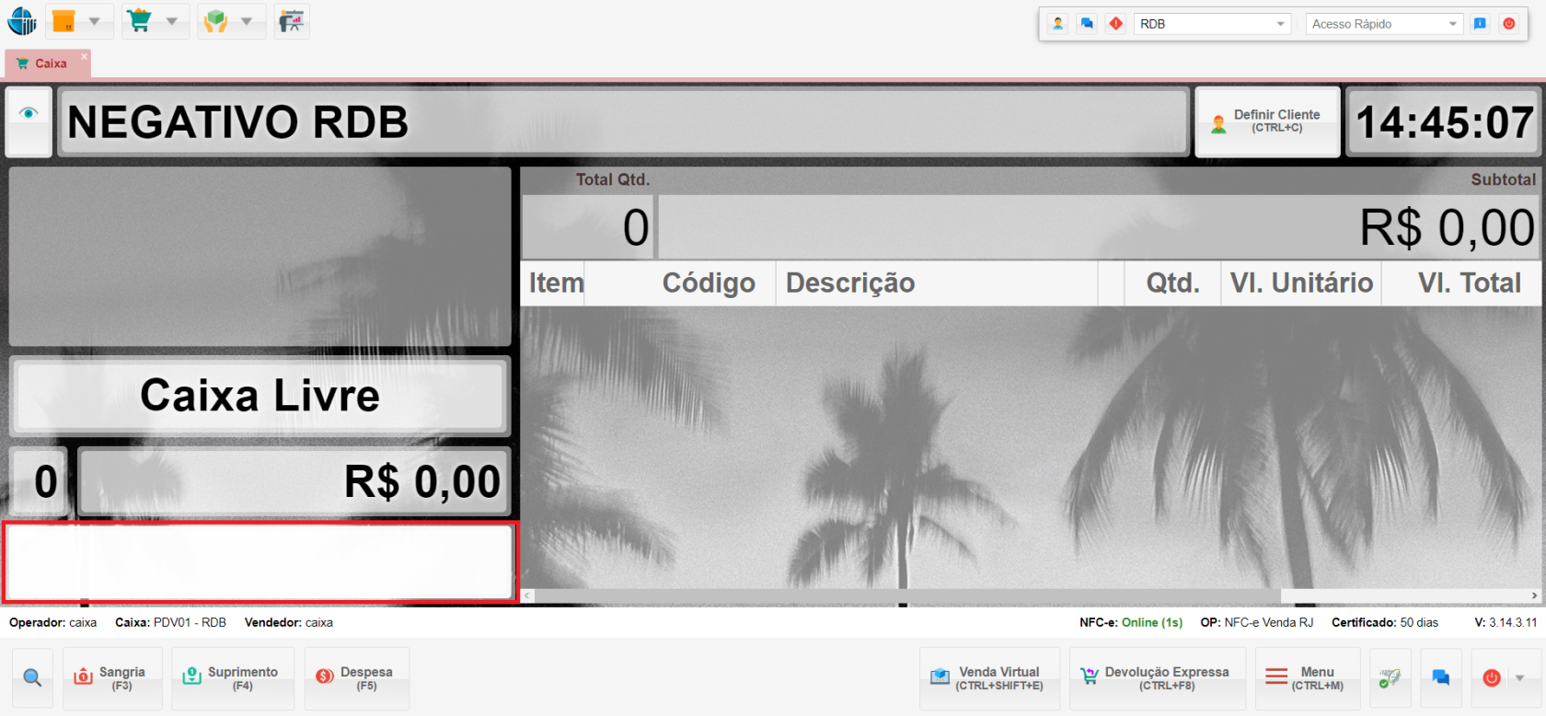Click the red alert diamond icon

pyautogui.click(x=1115, y=24)
